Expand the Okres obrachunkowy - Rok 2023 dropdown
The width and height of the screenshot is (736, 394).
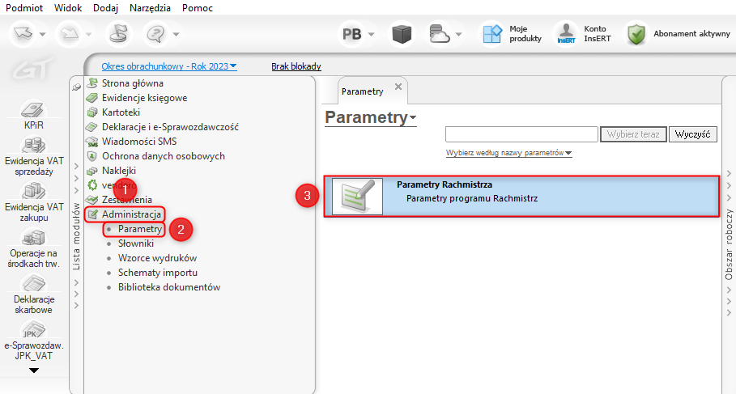coord(169,66)
